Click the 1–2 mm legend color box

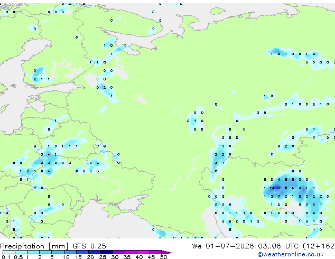tap(33, 252)
